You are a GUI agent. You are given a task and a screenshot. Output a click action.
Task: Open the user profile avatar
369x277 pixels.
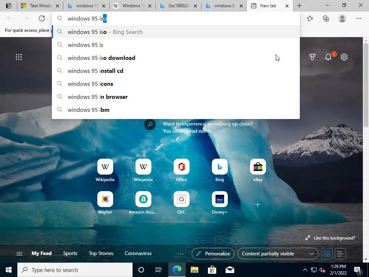tap(342, 18)
